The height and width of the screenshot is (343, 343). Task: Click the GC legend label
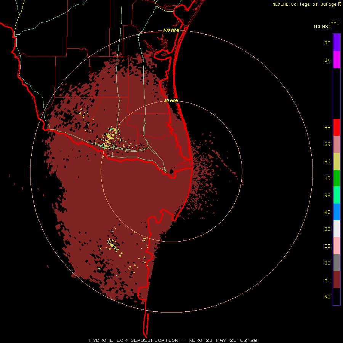click(327, 263)
